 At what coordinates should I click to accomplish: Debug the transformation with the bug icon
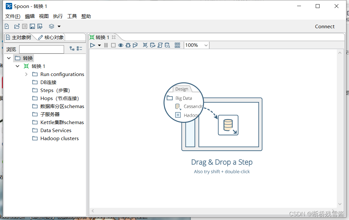tap(128, 45)
